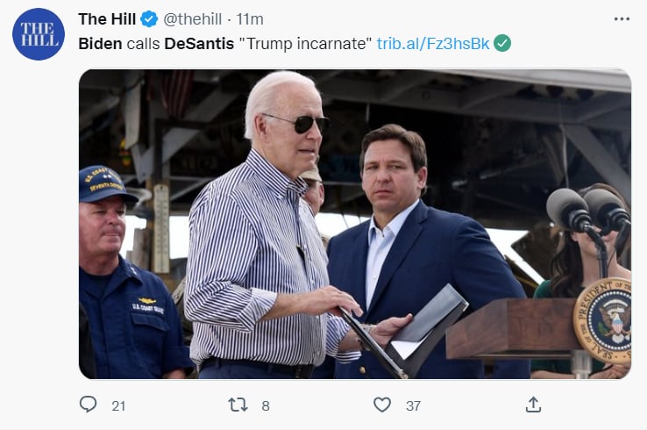Open the attached news photo
This screenshot has height=430, width=647.
tap(355, 224)
